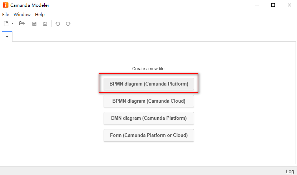Undo the last action via toolbar
297x175 pixels.
[x=58, y=24]
